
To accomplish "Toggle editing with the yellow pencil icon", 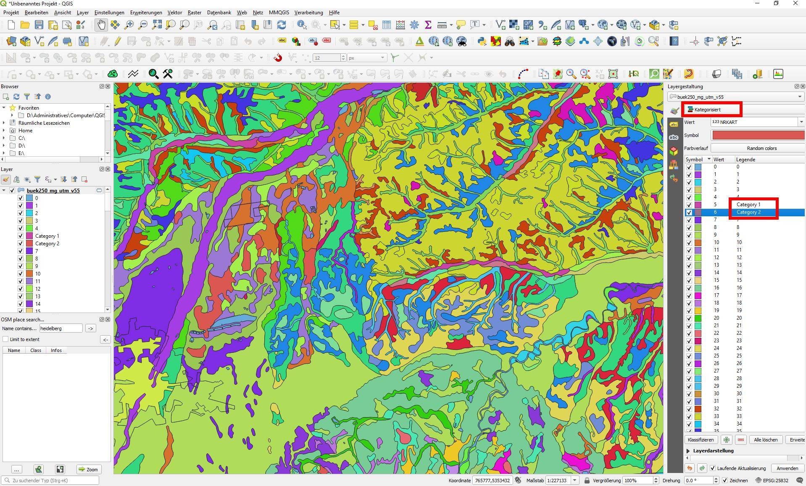I will (118, 41).
